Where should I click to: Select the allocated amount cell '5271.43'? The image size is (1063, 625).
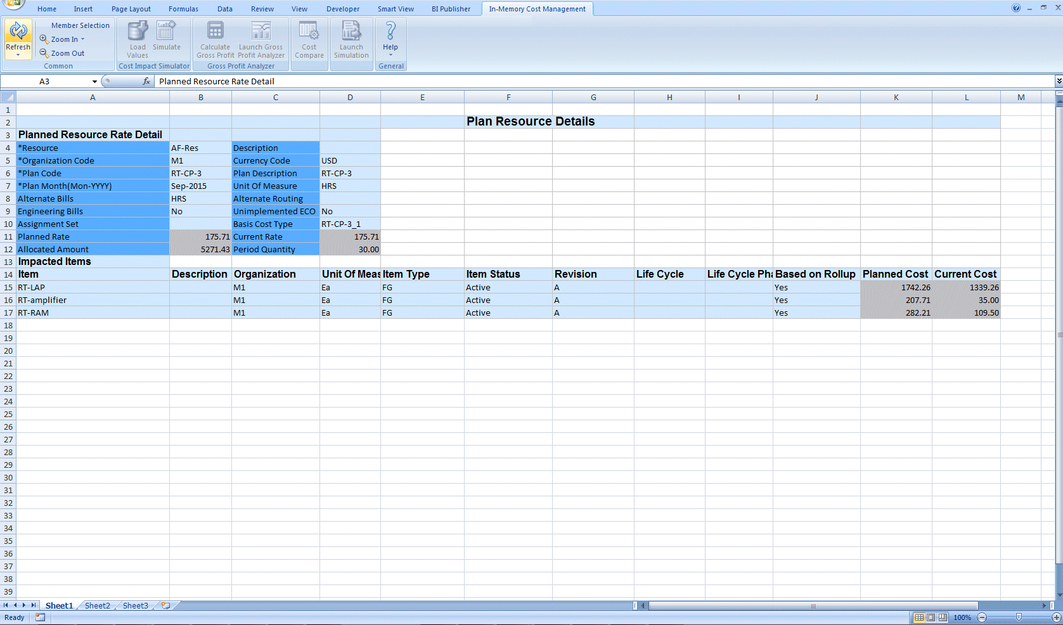coord(200,249)
